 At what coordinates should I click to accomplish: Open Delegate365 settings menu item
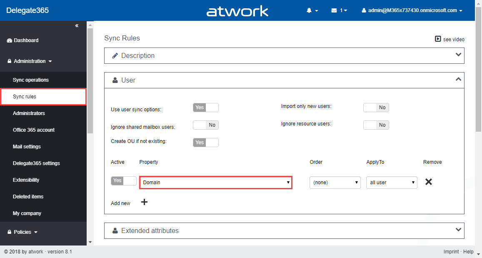pos(36,163)
